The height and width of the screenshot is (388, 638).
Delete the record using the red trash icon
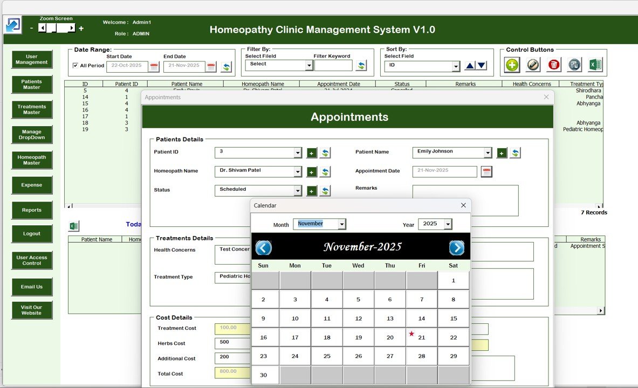553,65
